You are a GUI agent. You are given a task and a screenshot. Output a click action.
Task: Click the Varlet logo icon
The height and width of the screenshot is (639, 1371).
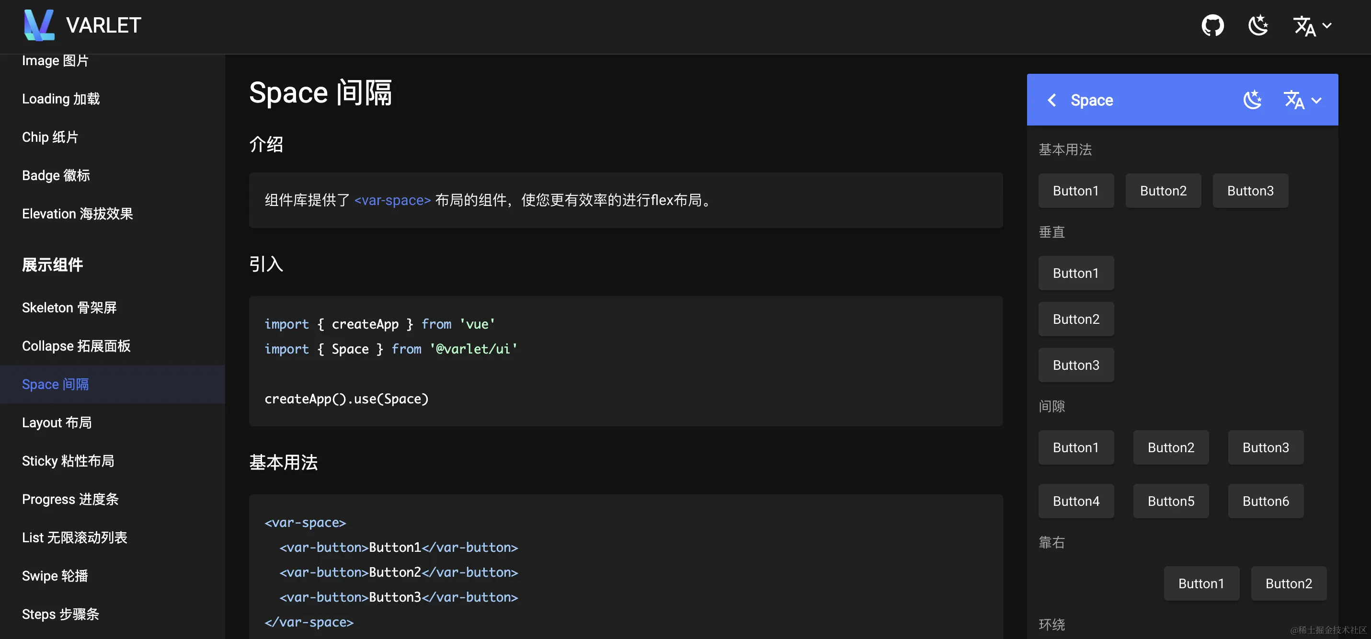[39, 25]
